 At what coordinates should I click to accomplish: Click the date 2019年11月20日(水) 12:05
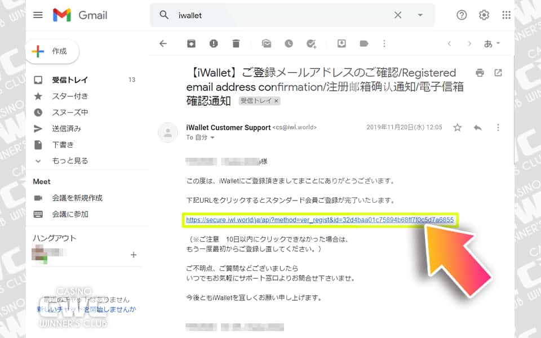tap(404, 127)
